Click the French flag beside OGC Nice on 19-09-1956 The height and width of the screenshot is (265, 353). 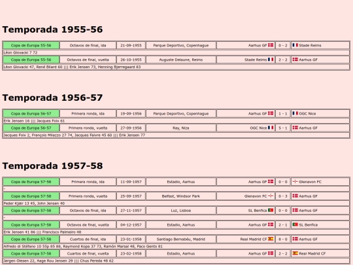click(295, 113)
